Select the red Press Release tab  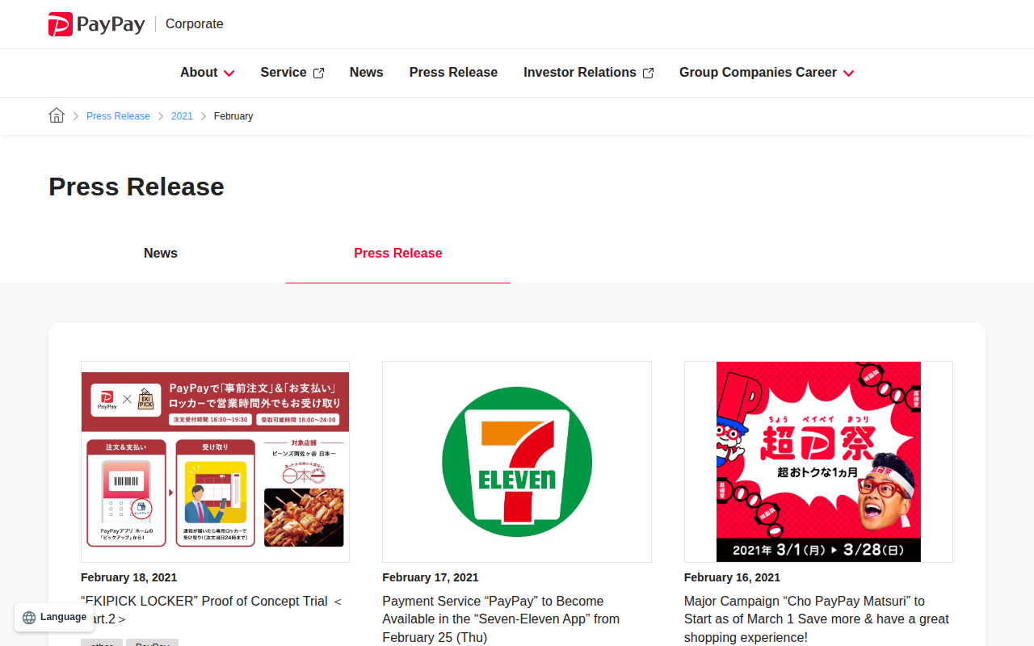398,253
